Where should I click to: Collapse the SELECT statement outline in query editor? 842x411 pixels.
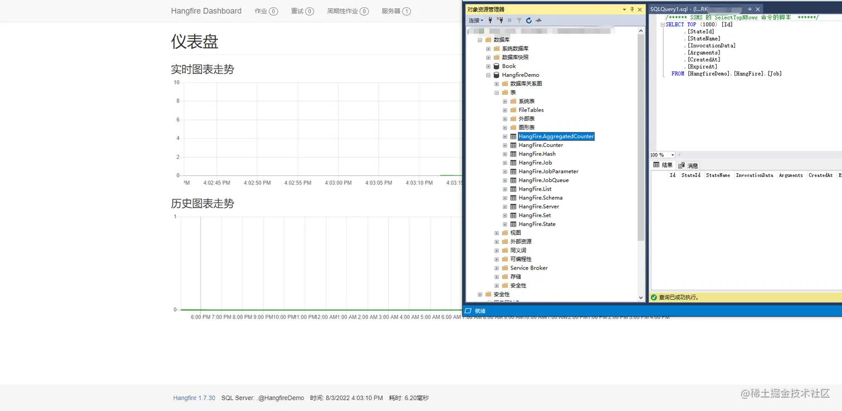(662, 25)
